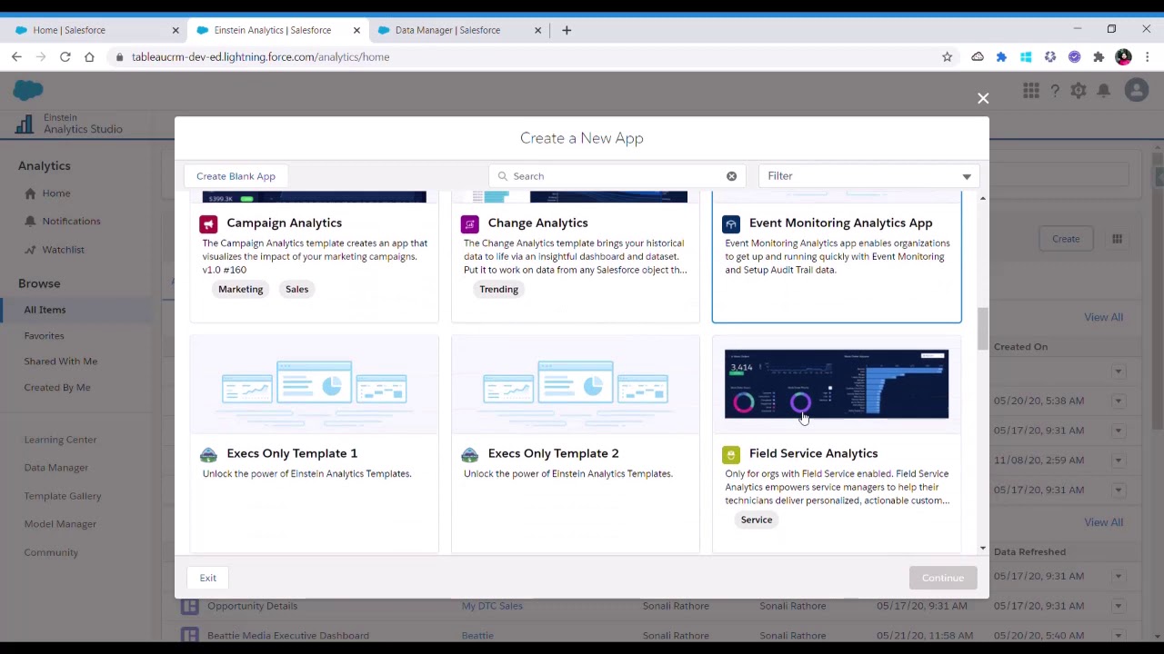
Task: Click the My DTC Sales app link
Action: [x=492, y=606]
